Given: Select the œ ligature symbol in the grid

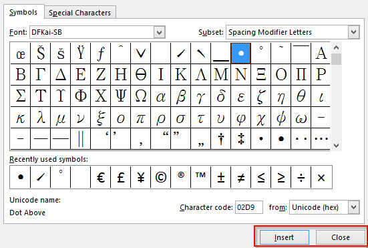Looking at the screenshot, I should pos(21,53).
